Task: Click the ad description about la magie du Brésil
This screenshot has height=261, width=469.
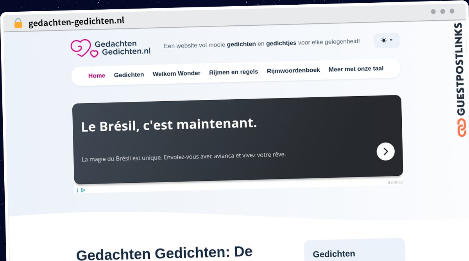Action: click(x=184, y=157)
